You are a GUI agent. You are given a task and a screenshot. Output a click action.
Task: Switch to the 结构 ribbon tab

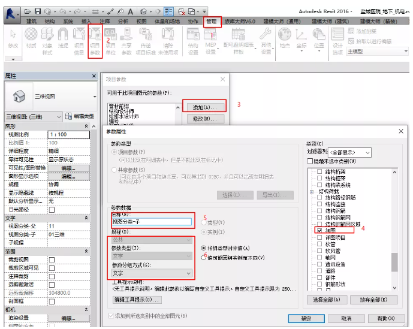[50, 22]
